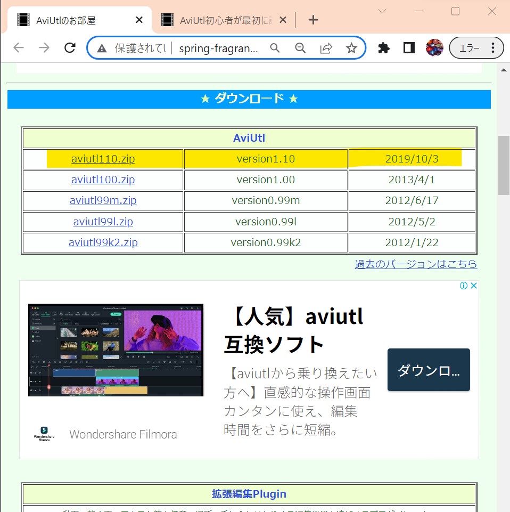510x512 pixels.
Task: Click the version0.99l cell
Action: [x=266, y=222]
